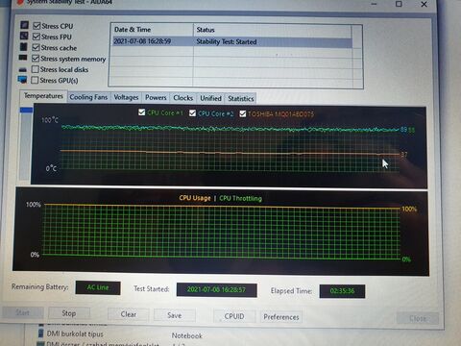
Task: Click the greyed-out Close button
Action: click(x=418, y=319)
